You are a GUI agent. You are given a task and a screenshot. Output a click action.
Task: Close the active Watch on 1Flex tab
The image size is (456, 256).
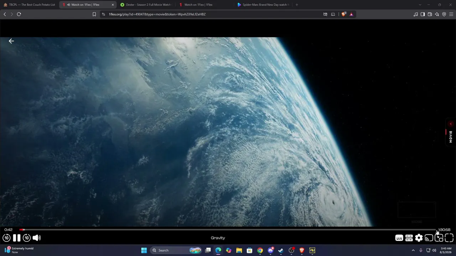113,5
